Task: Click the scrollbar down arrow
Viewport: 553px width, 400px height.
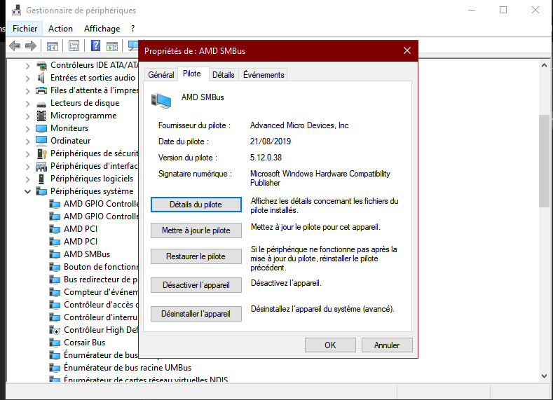Action: tap(544, 376)
